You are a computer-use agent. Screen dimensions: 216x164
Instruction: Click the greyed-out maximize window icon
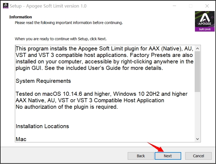[191, 6]
